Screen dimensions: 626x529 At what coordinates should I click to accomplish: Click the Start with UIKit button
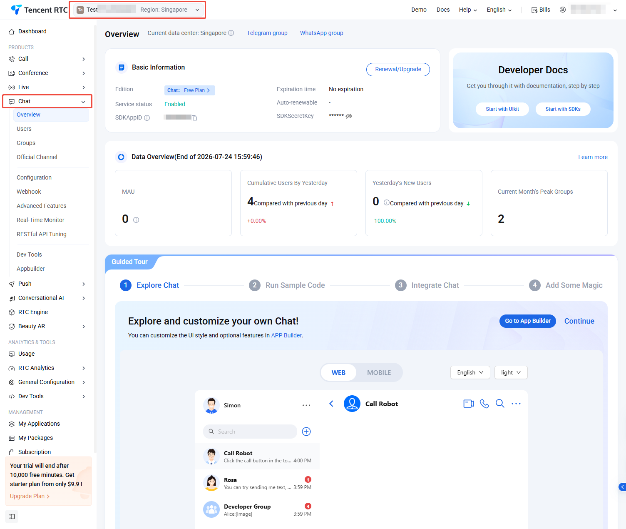coord(502,109)
